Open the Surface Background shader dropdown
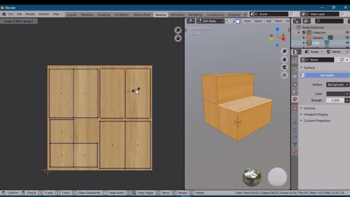The image size is (350, 197). point(338,85)
